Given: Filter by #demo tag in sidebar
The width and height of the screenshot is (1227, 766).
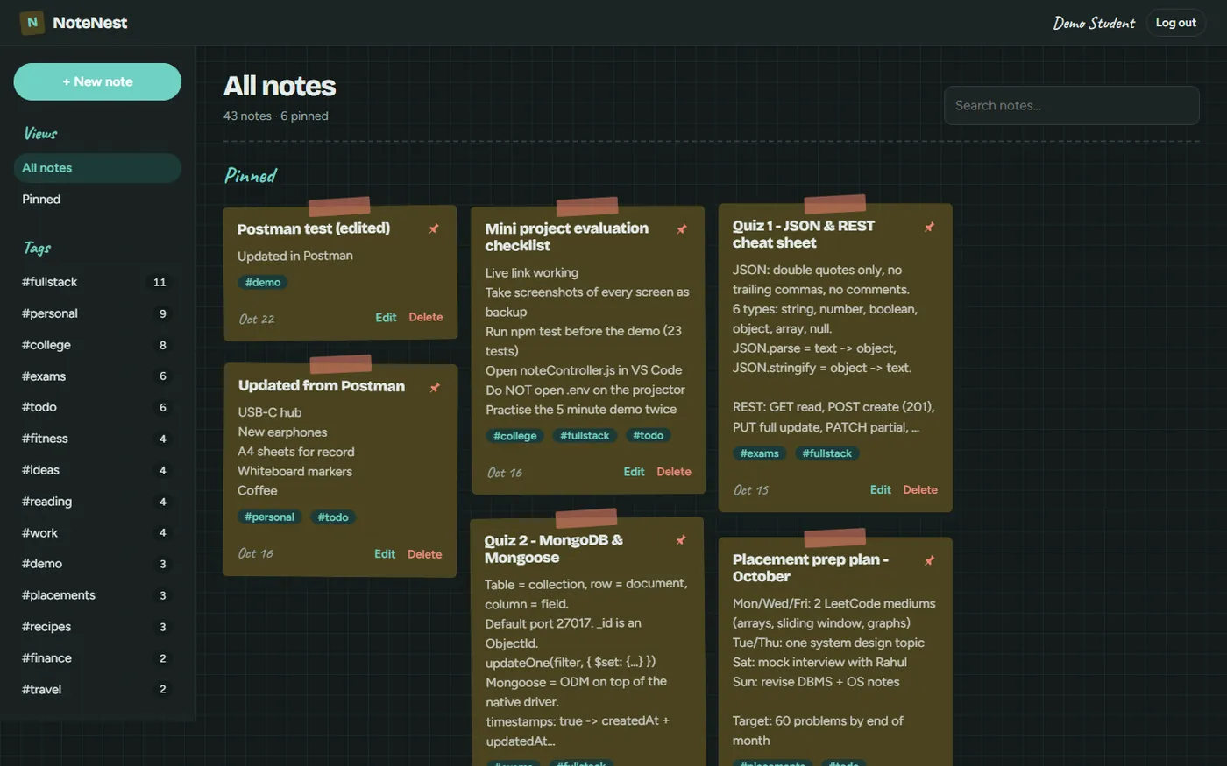Looking at the screenshot, I should [x=97, y=564].
